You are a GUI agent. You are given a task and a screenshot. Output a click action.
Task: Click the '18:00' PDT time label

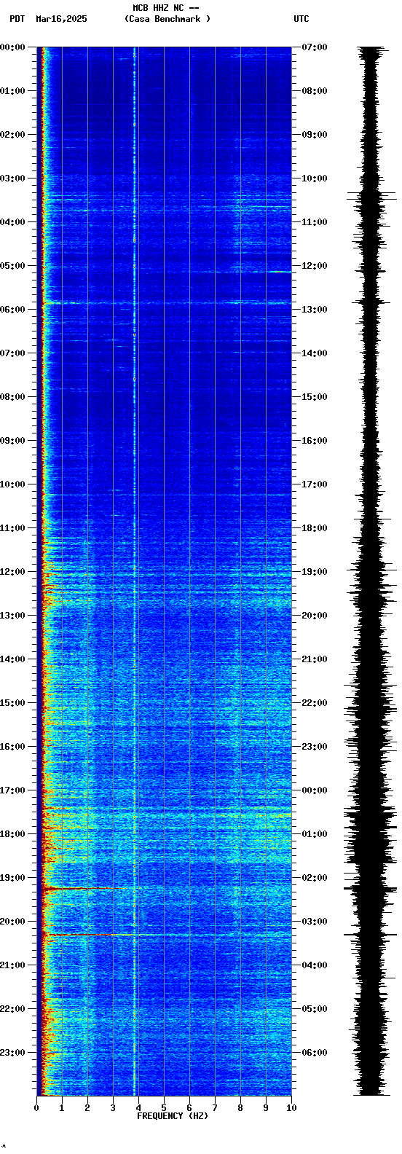[12, 834]
